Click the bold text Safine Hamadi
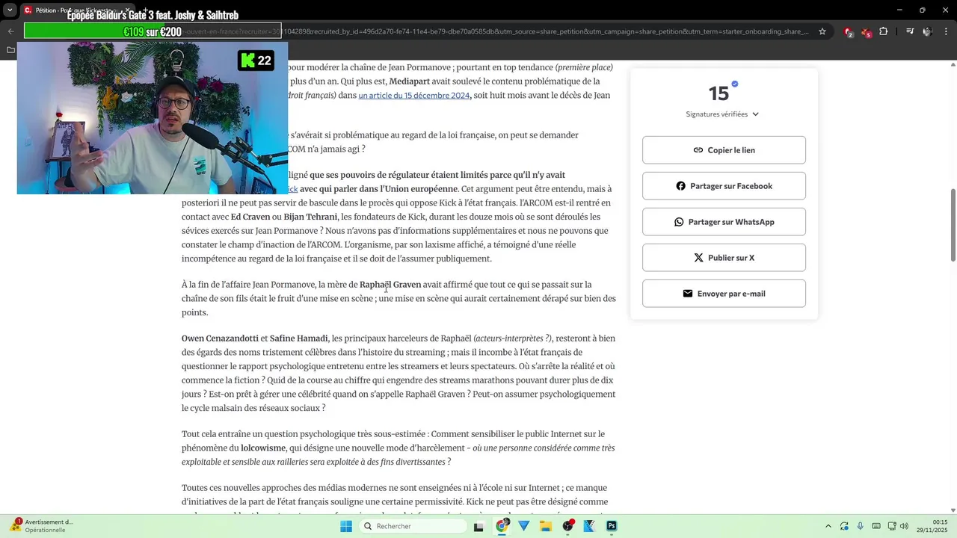The height and width of the screenshot is (538, 957). coord(299,338)
